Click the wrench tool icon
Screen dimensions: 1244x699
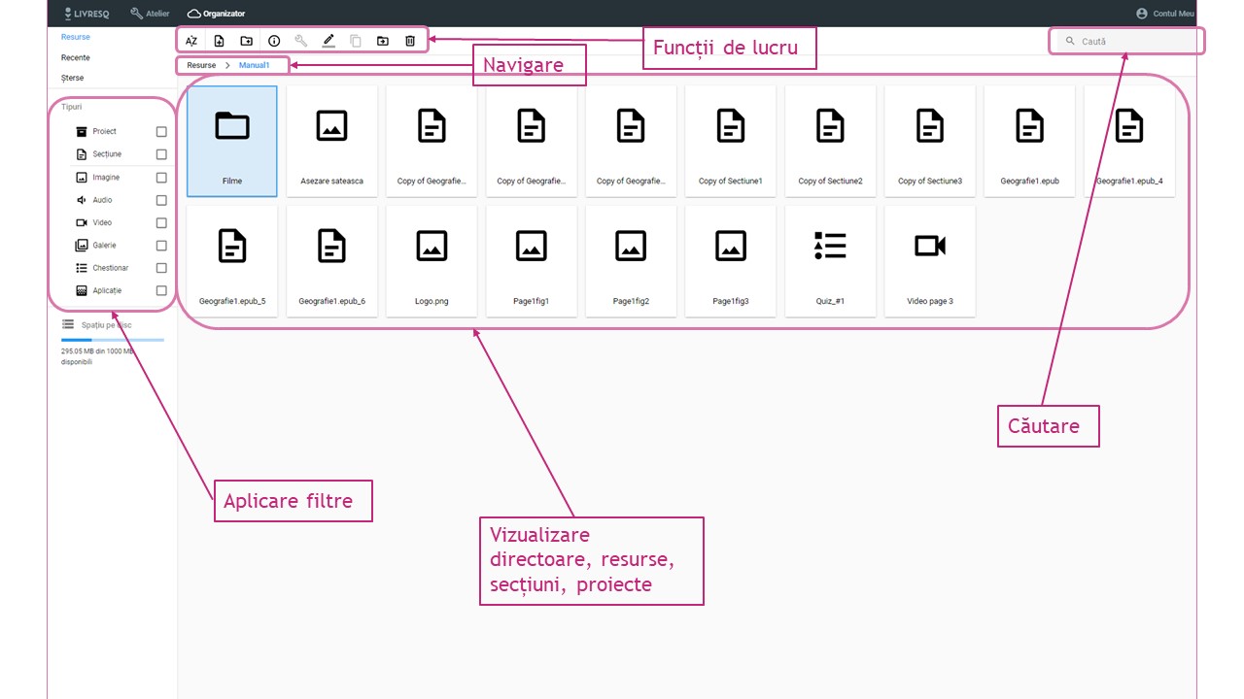coord(301,41)
